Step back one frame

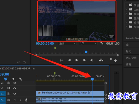coord(69,60)
